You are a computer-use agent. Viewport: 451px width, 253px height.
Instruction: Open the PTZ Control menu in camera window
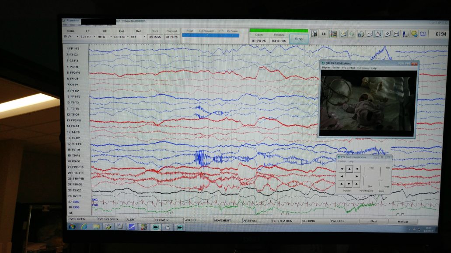[x=348, y=68]
